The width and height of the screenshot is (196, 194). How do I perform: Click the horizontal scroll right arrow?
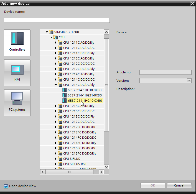tap(101, 172)
